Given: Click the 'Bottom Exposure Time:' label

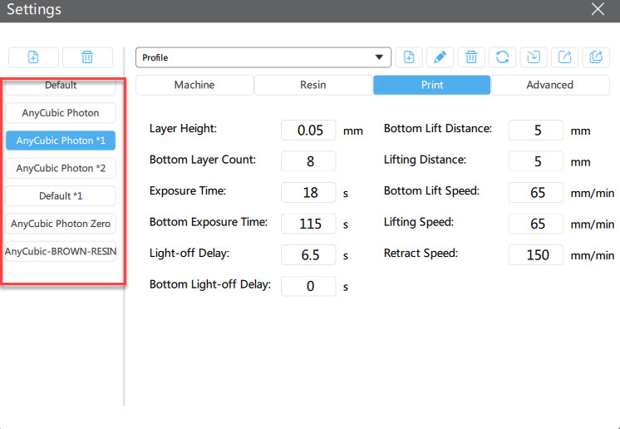Looking at the screenshot, I should pyautogui.click(x=209, y=222).
